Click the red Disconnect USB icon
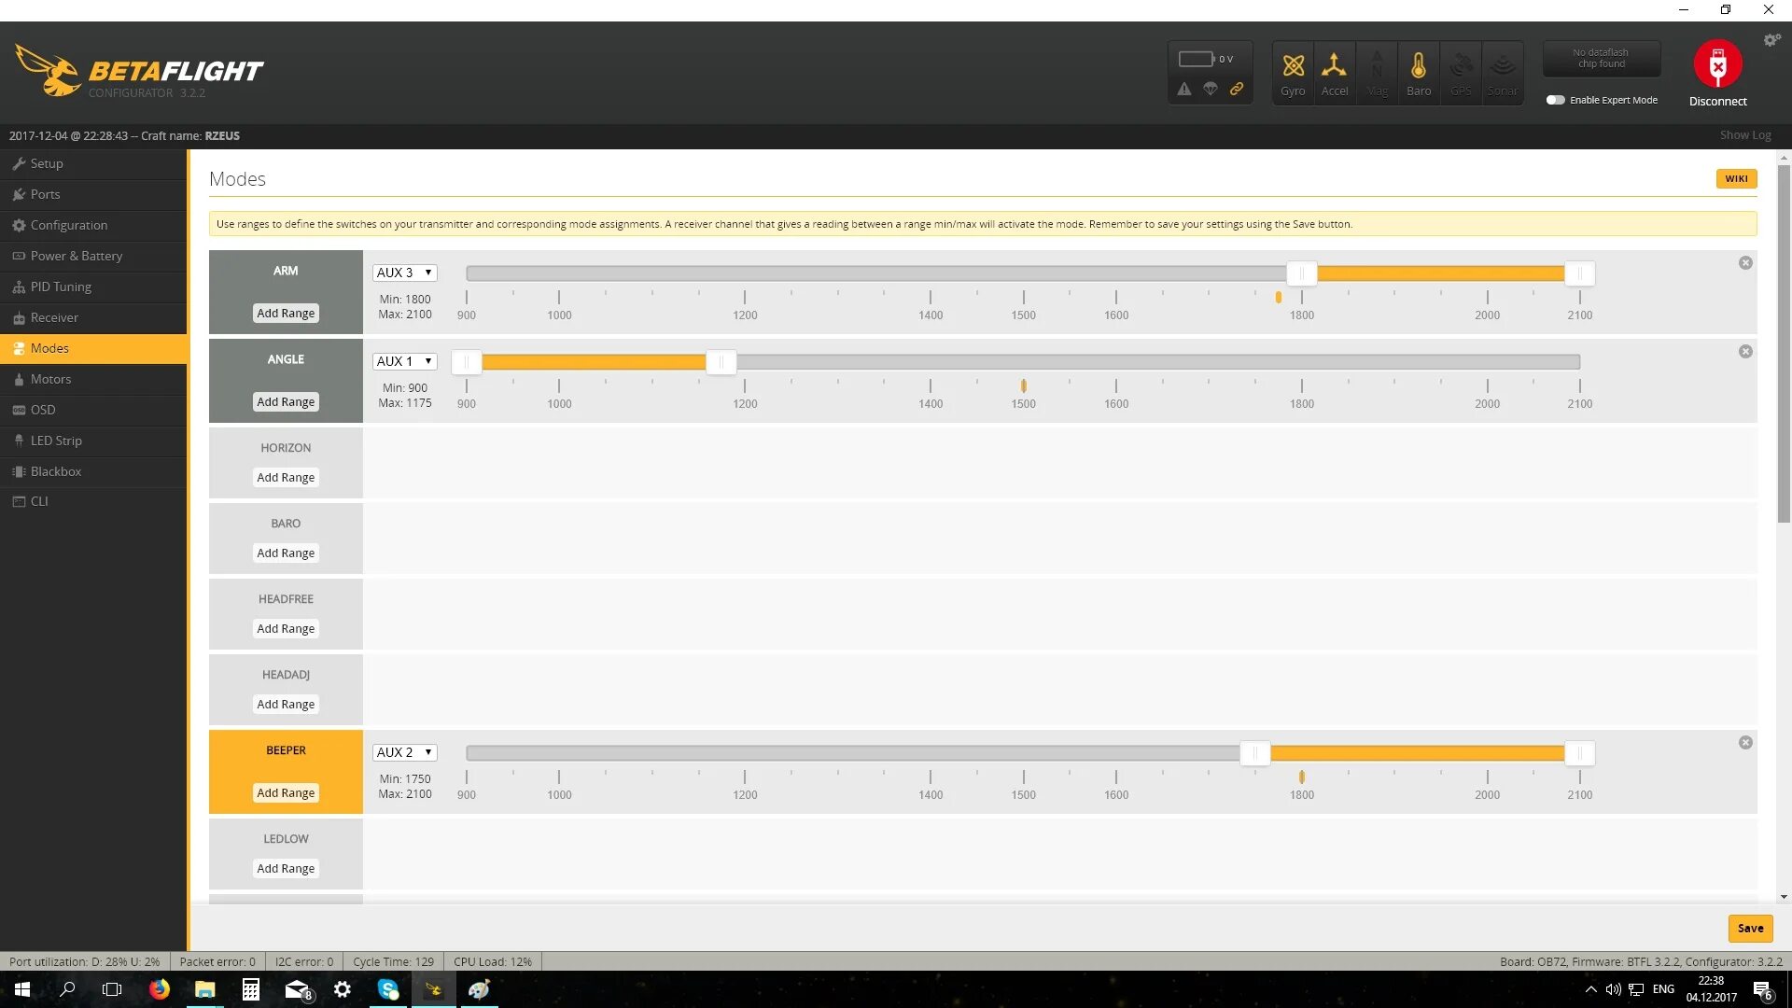 1717,63
